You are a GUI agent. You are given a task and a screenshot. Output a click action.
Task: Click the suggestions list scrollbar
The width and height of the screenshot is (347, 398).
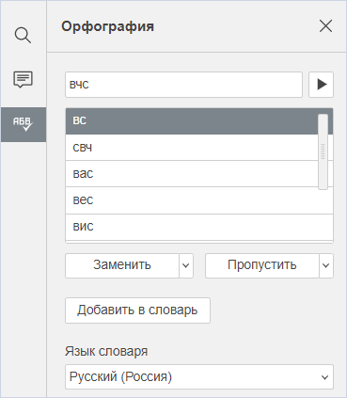pos(323,151)
